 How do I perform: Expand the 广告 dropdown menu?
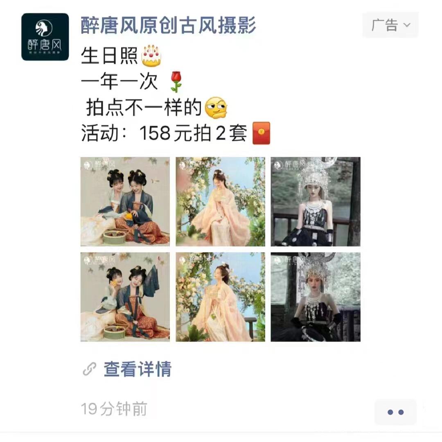click(390, 25)
